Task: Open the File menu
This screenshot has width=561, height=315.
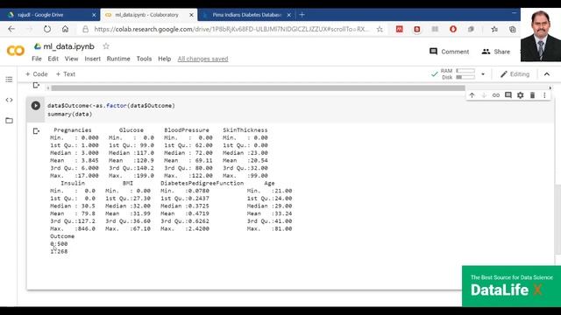Action: pyautogui.click(x=37, y=59)
